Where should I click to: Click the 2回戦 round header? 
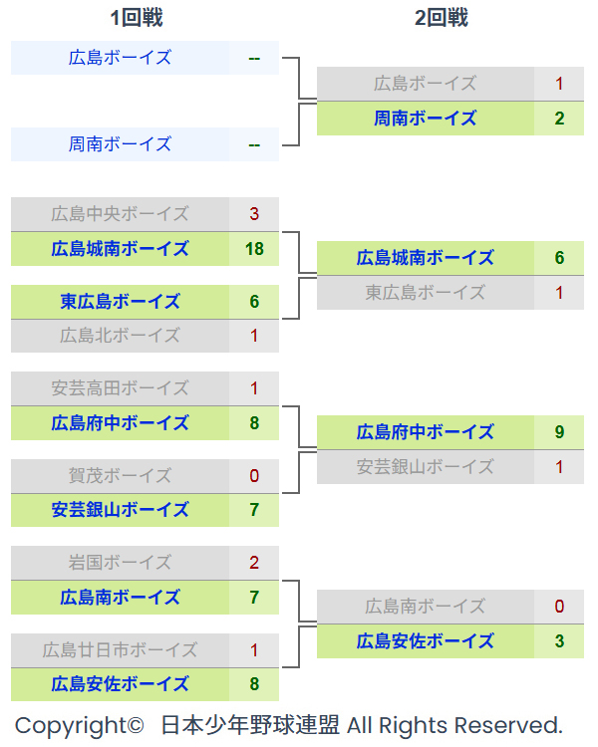441,18
